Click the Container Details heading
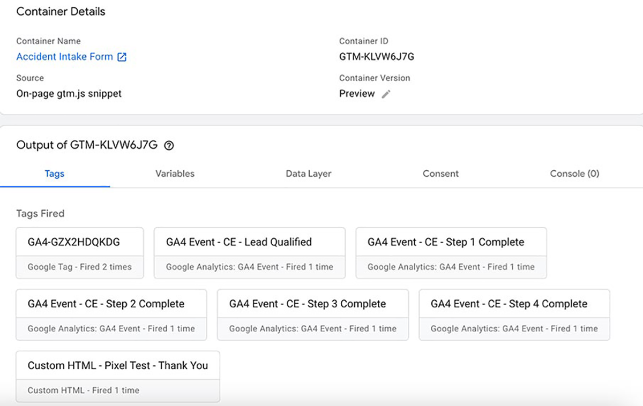643x406 pixels. pos(61,12)
